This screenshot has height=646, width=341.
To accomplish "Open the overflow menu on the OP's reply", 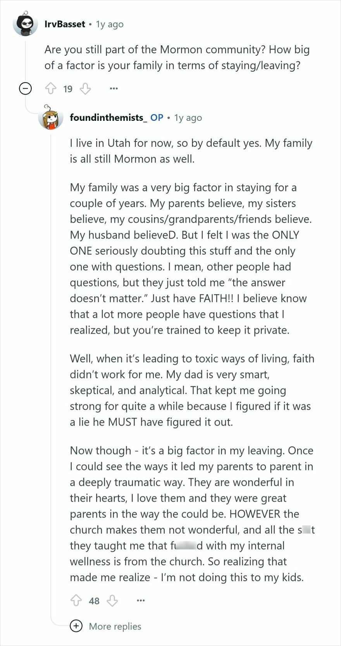I will (x=141, y=601).
